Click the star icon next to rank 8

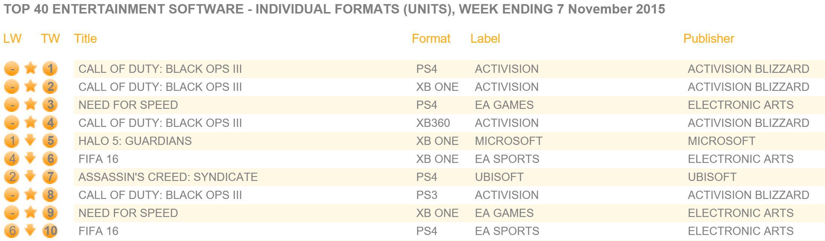(30, 195)
